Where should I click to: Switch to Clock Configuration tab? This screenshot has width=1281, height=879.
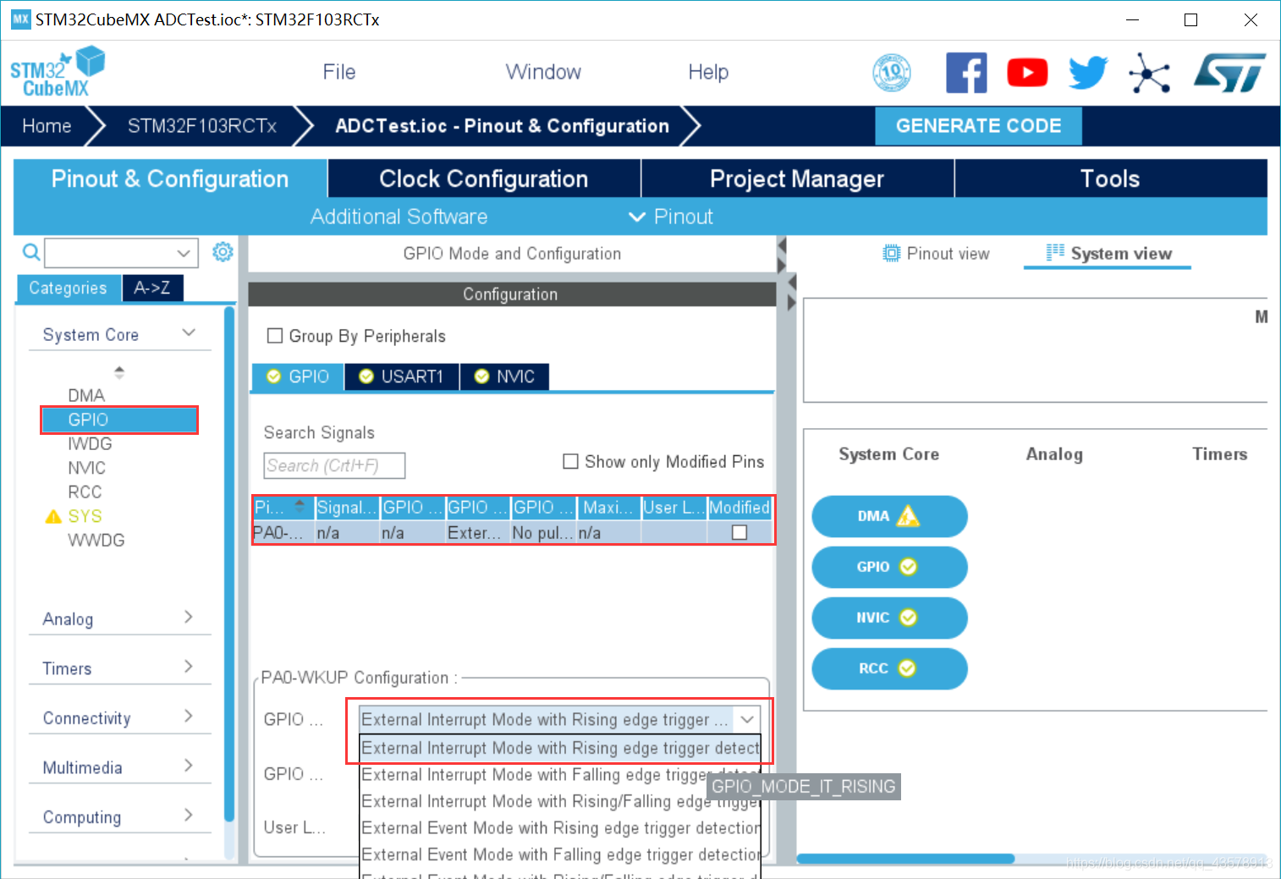484,179
